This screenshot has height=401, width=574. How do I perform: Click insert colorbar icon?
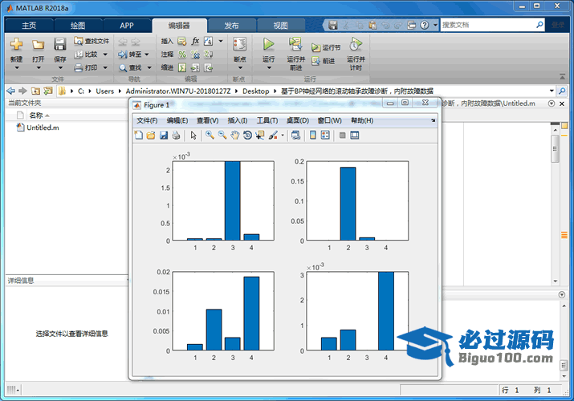(x=312, y=136)
